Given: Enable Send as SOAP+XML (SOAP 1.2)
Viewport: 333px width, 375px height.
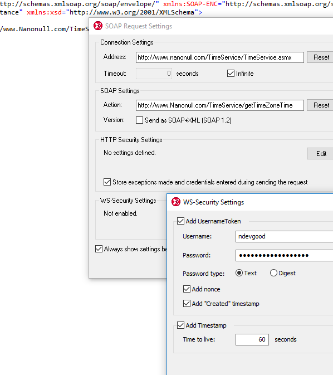Looking at the screenshot, I should pos(139,120).
